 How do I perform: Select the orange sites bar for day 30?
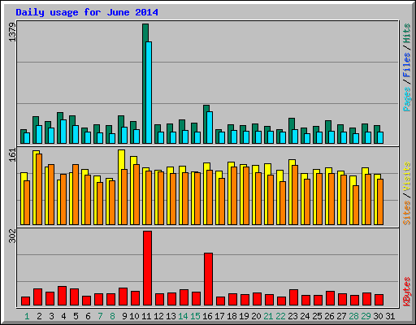coord(380,201)
